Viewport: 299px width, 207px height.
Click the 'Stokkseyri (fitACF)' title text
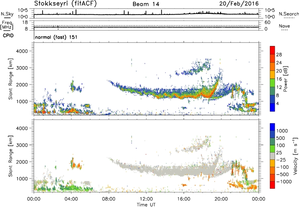tap(65, 4)
